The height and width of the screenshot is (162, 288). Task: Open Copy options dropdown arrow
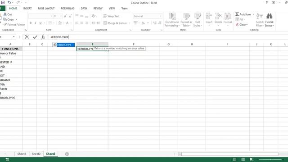click(x=16, y=19)
